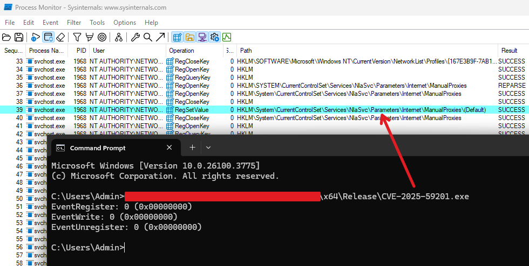529x266 pixels.
Task: Clear the display with eraser icon
Action: coord(60,37)
